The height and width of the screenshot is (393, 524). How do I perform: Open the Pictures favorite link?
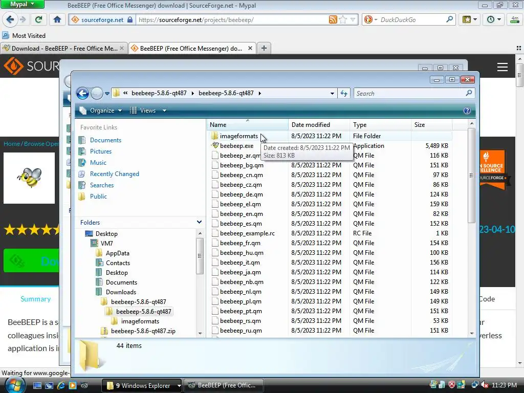pos(101,151)
